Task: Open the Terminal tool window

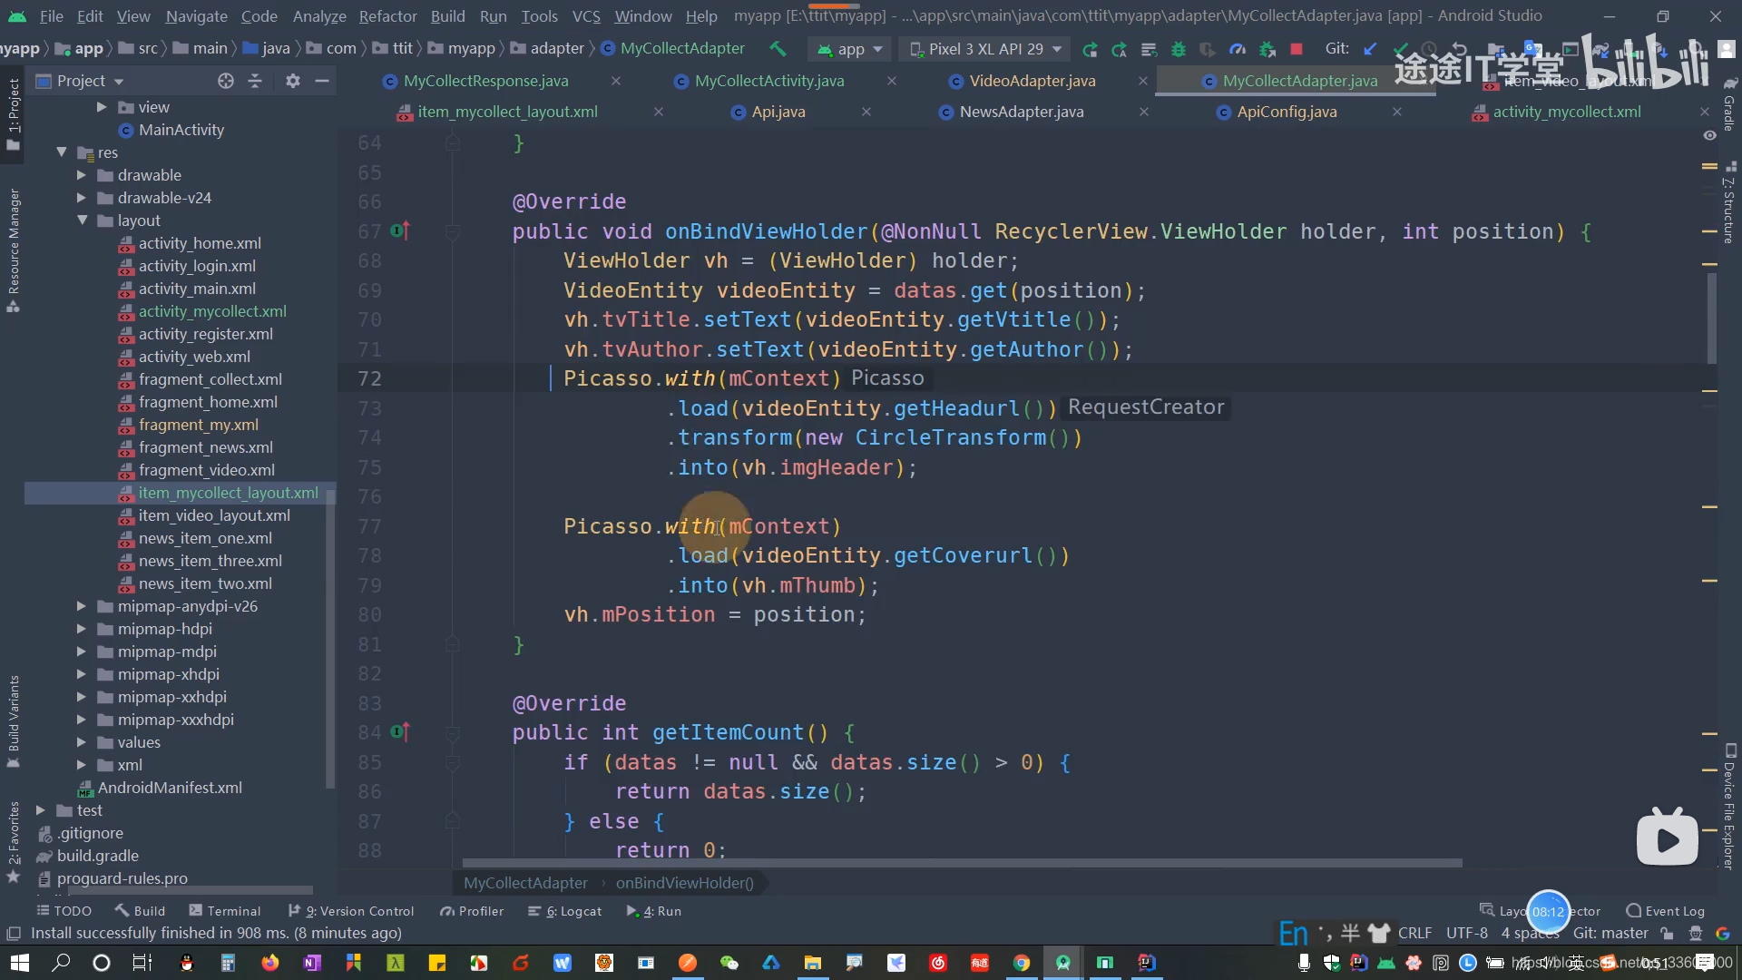Action: pyautogui.click(x=224, y=911)
